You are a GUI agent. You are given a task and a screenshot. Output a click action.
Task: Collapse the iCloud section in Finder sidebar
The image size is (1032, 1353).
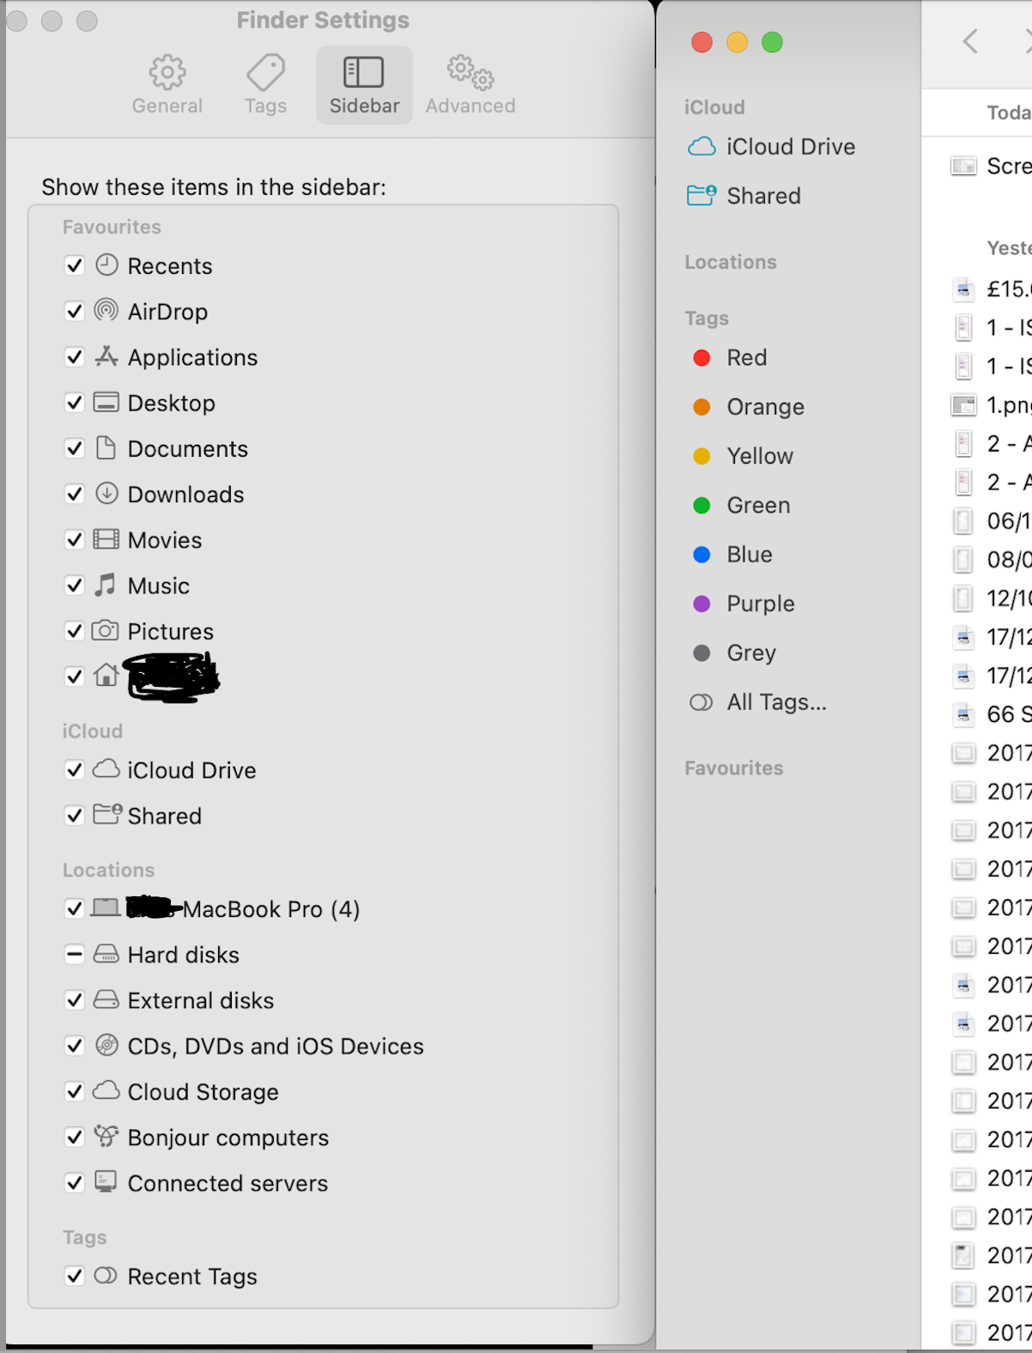[714, 107]
